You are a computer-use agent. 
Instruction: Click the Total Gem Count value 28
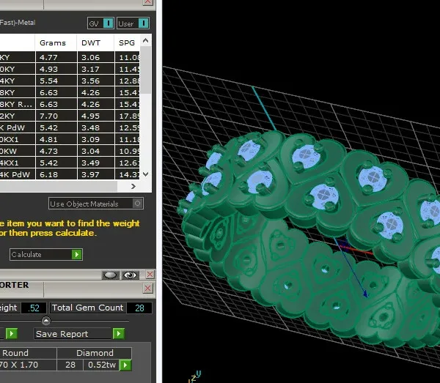[139, 308]
